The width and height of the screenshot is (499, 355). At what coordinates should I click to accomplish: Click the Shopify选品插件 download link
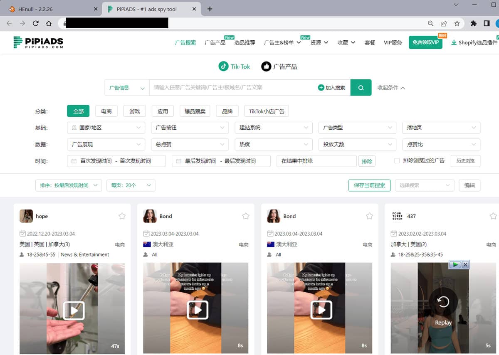(474, 42)
